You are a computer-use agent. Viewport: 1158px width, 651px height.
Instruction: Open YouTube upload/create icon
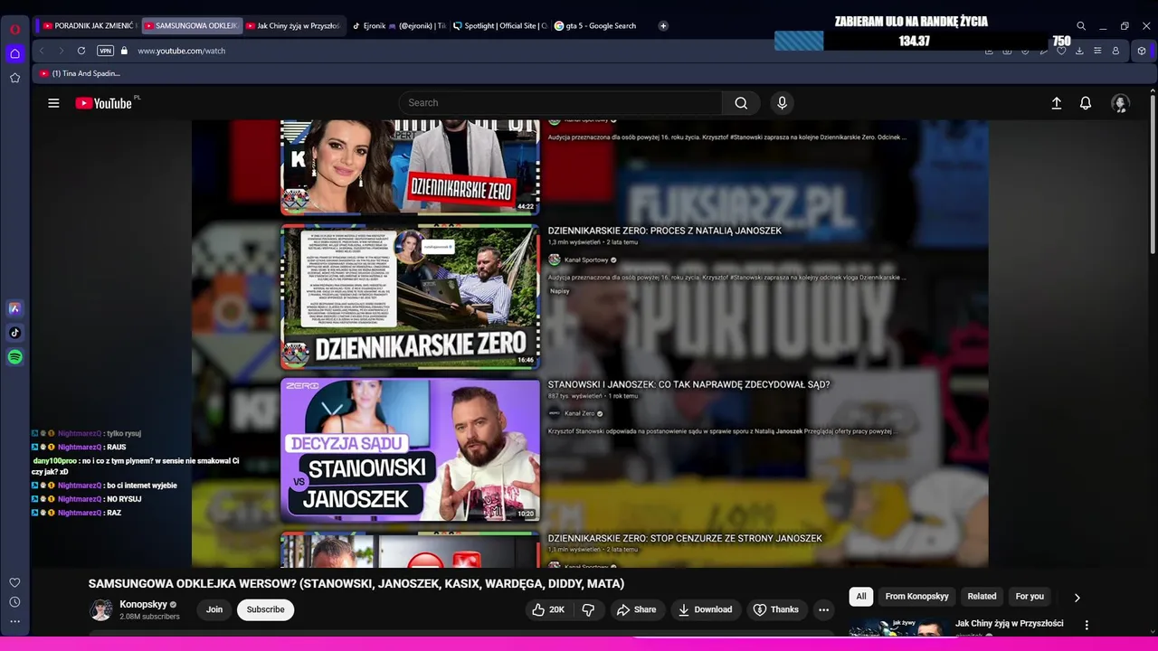[1056, 103]
